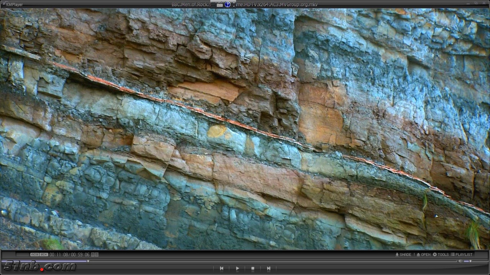The image size is (490, 275).
Task: Open the TOOLS settings panel
Action: tap(441, 254)
